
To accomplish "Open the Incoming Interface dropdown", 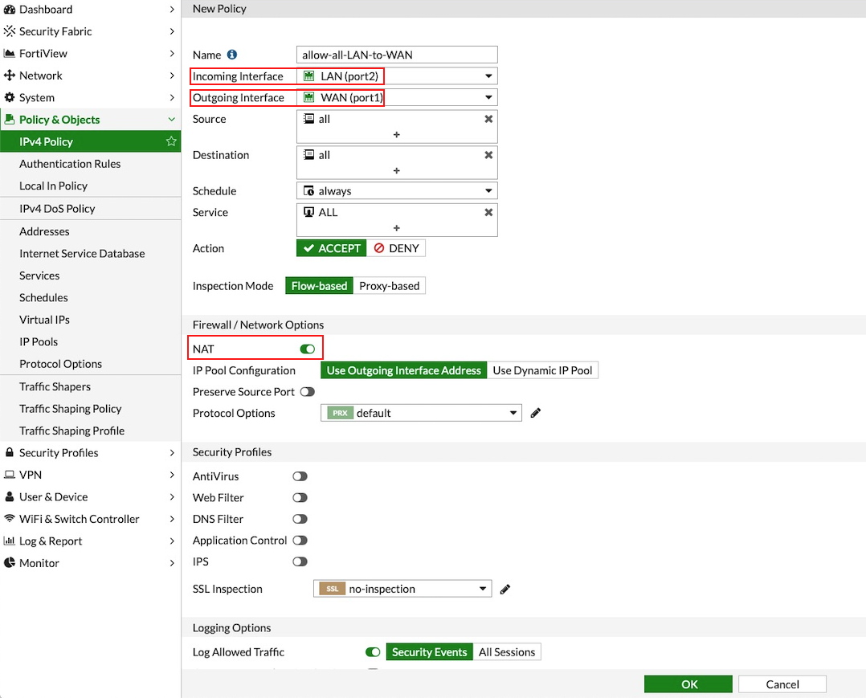I will click(x=397, y=76).
